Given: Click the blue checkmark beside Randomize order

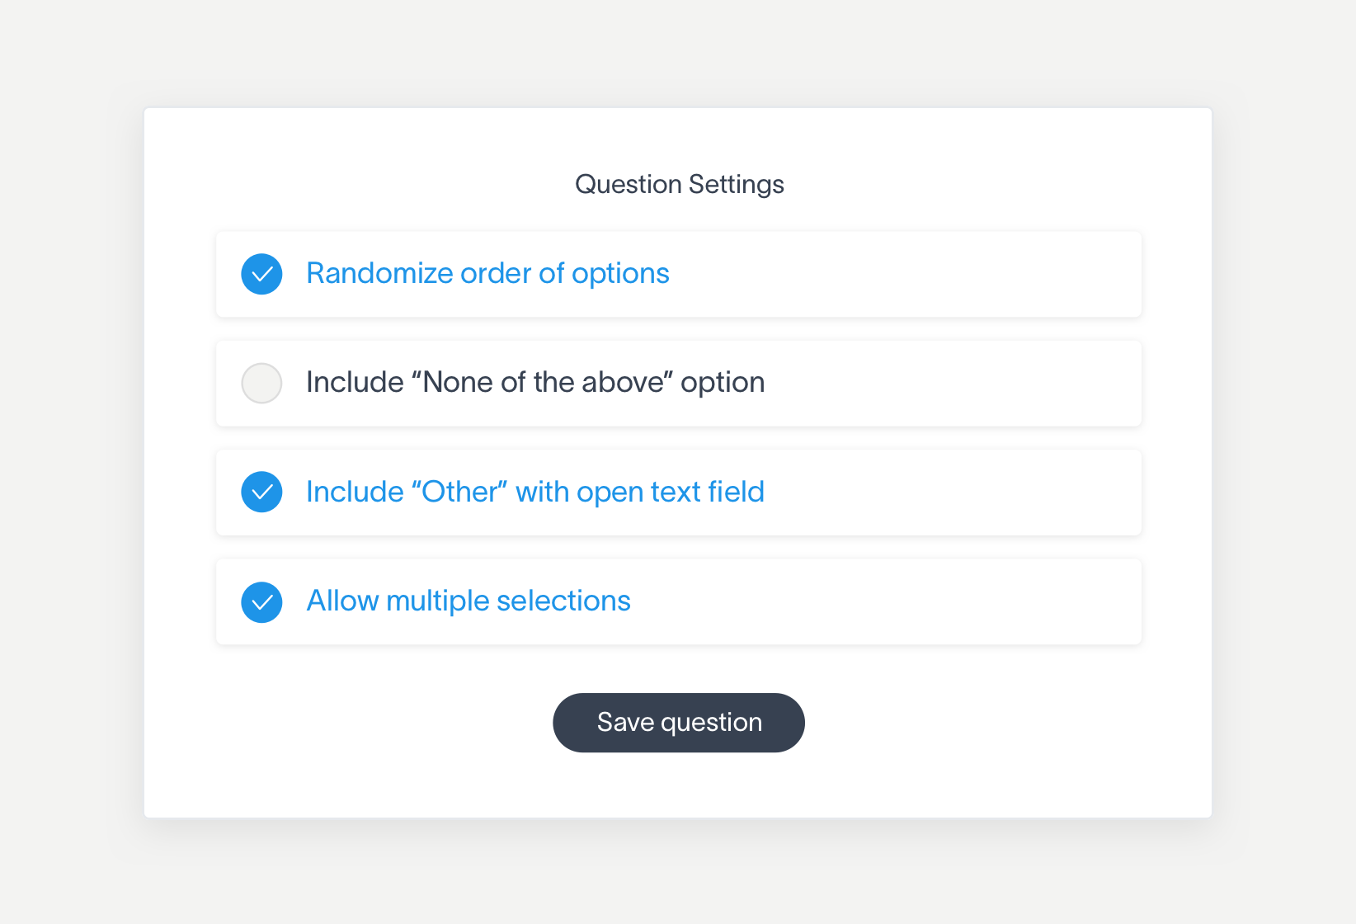Looking at the screenshot, I should [261, 273].
